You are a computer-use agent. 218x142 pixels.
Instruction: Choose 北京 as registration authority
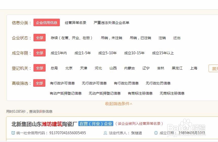tap(69, 68)
